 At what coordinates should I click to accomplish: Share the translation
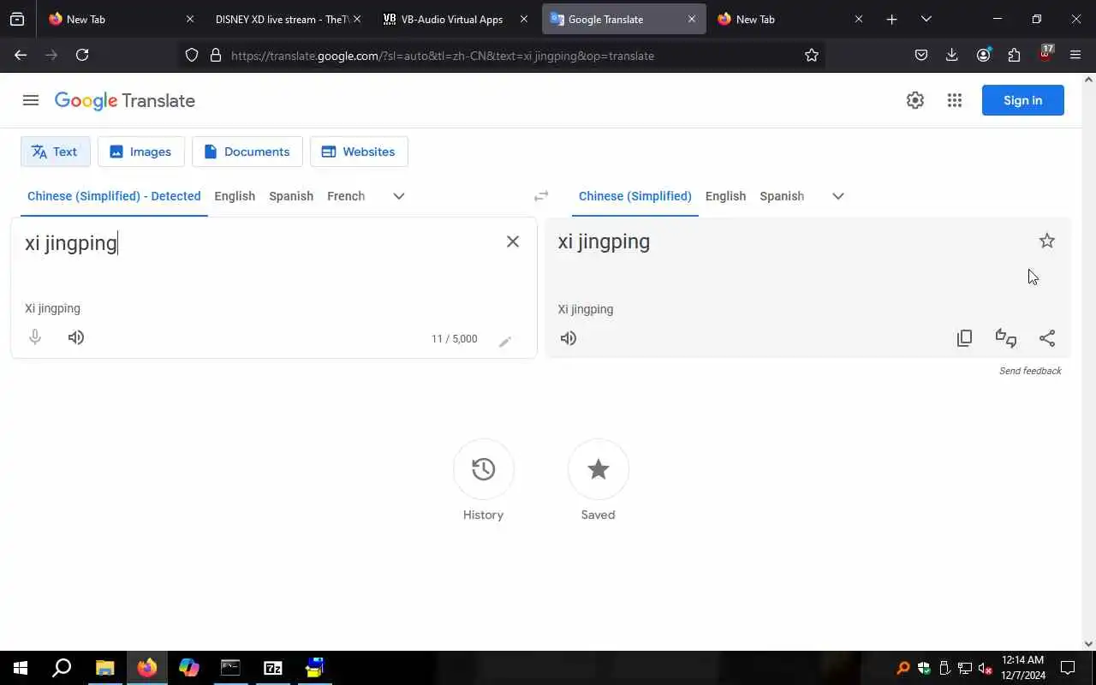click(1047, 338)
